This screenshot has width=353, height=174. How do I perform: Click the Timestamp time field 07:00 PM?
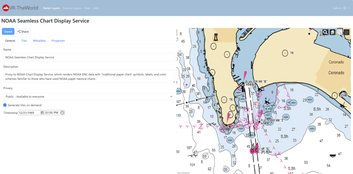coord(55,112)
